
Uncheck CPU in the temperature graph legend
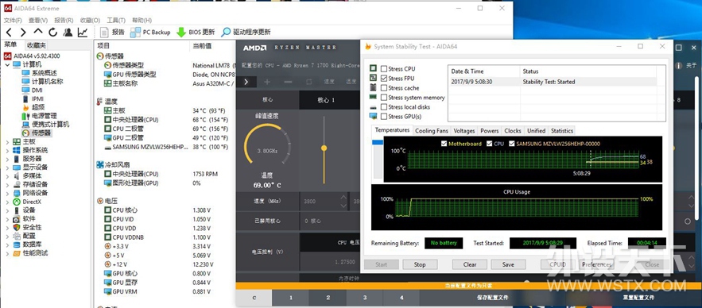point(490,144)
